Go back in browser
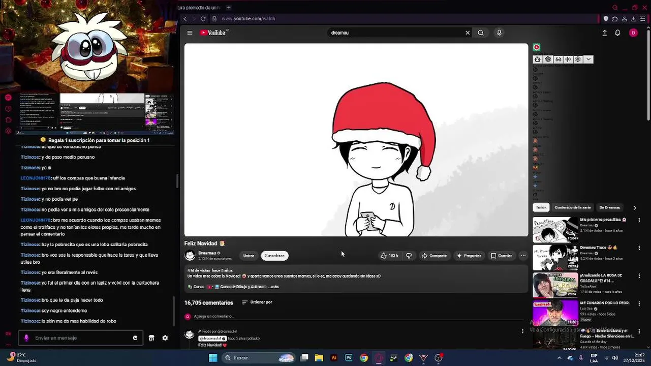This screenshot has width=651, height=366. (x=185, y=19)
